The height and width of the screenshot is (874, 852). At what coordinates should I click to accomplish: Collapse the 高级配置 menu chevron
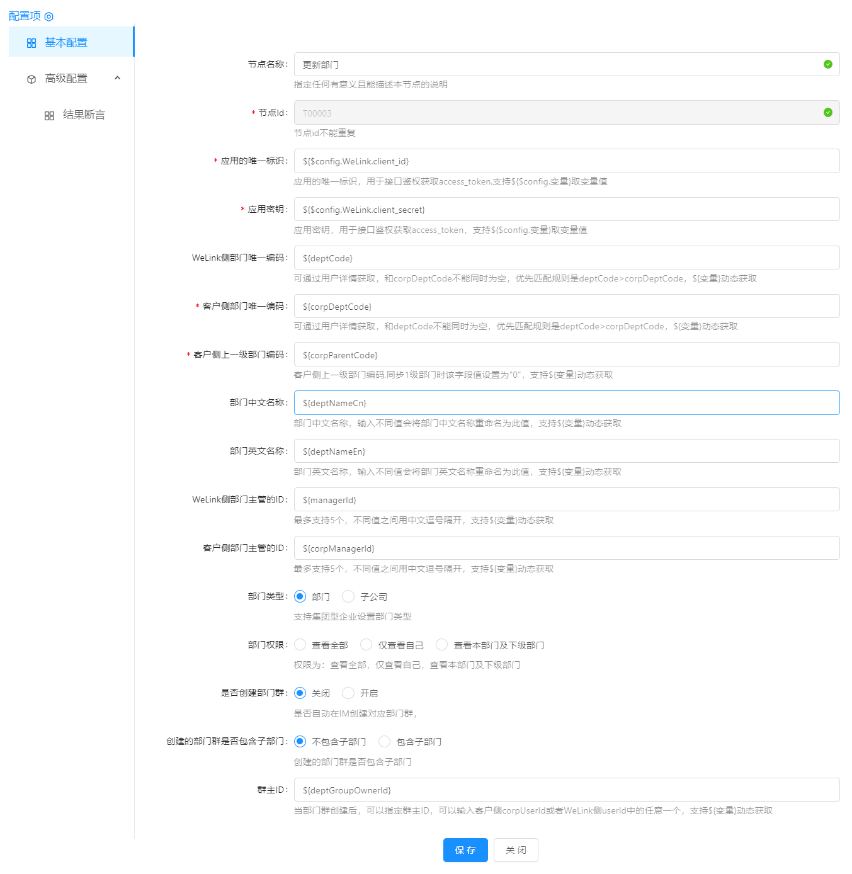coord(117,78)
